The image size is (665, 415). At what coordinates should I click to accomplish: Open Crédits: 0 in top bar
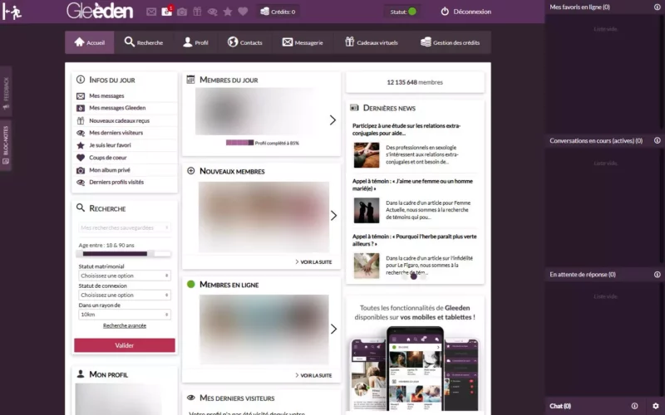(x=278, y=12)
